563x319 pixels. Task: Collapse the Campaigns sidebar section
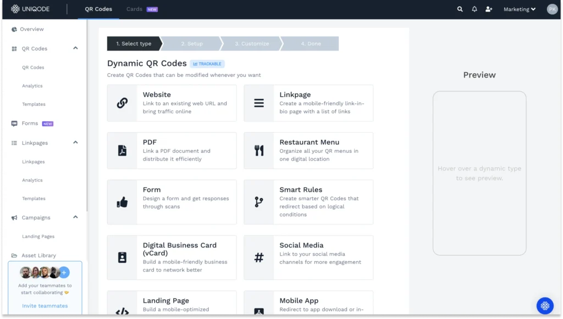click(x=75, y=217)
